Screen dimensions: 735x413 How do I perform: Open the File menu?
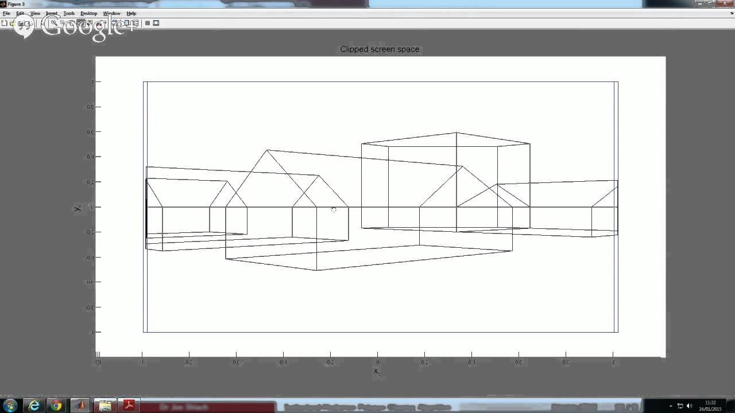click(6, 13)
